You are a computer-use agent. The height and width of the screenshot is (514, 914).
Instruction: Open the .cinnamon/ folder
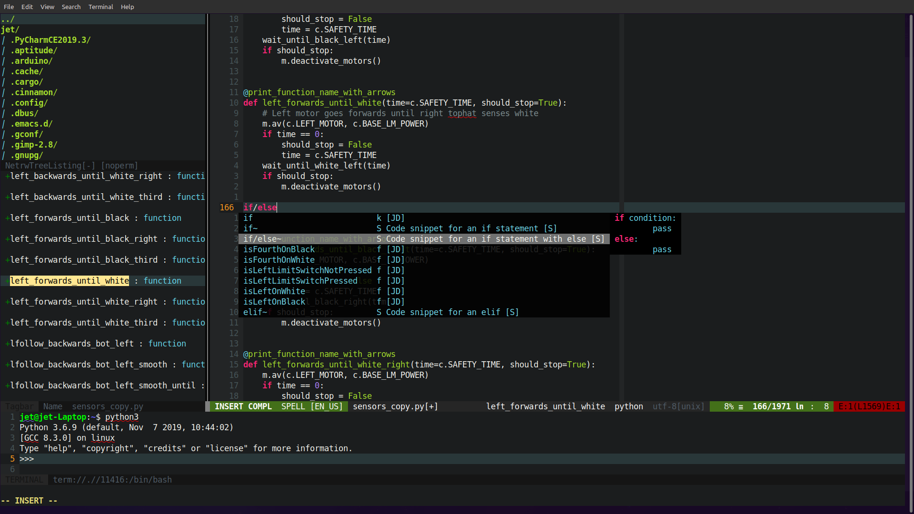[x=34, y=92]
